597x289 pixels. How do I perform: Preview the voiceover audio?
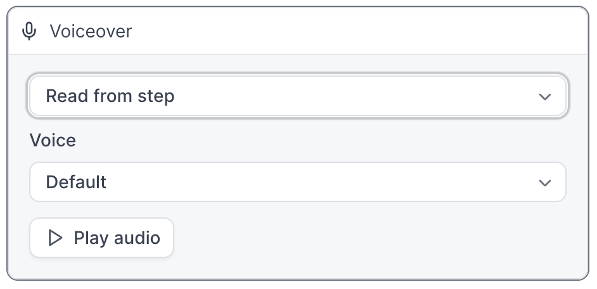101,238
